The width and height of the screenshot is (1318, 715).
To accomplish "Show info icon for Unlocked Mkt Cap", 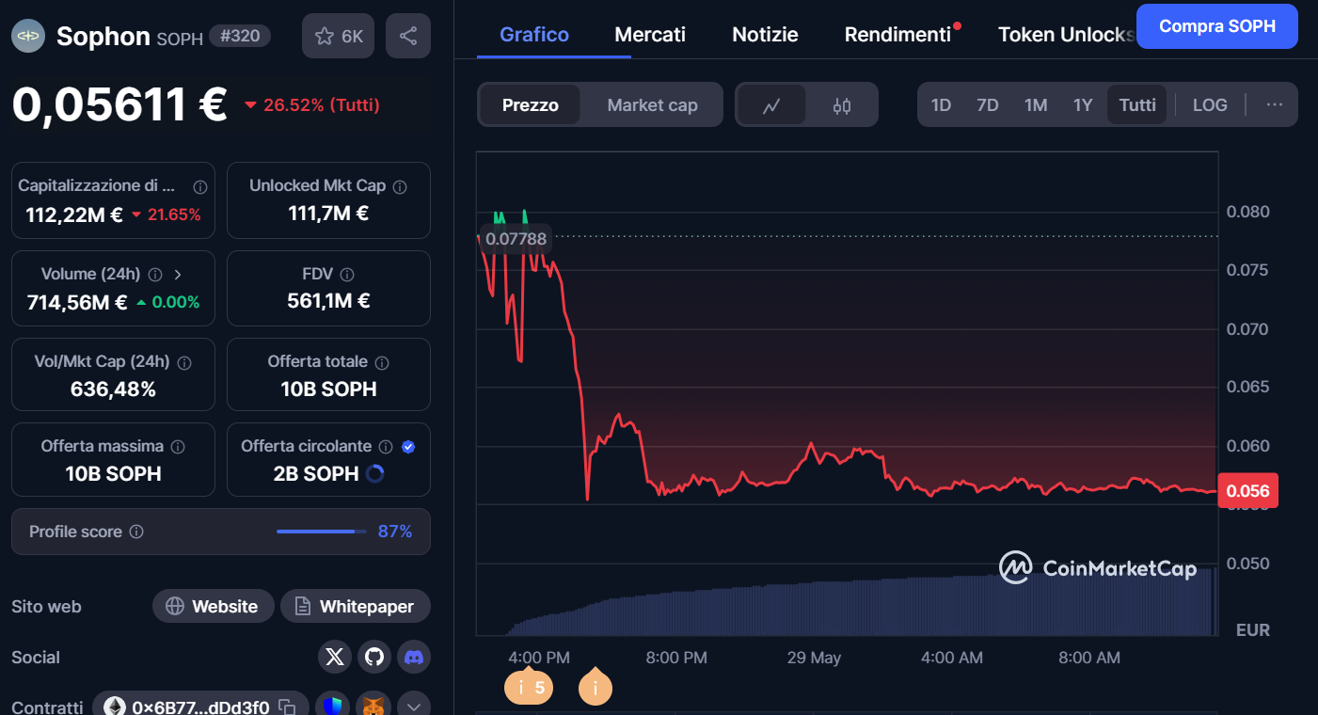I will (x=400, y=186).
